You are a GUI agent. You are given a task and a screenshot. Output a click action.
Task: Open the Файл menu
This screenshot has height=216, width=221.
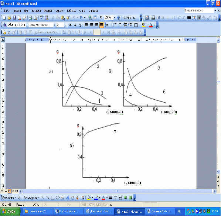[6, 11]
